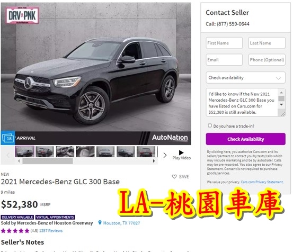Expand the Check availability dropdown
293x252 pixels.
245,77
